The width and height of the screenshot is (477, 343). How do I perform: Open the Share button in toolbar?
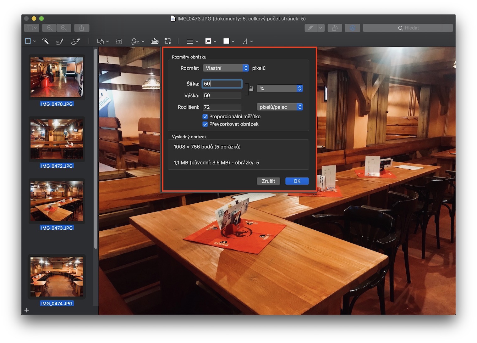point(82,28)
